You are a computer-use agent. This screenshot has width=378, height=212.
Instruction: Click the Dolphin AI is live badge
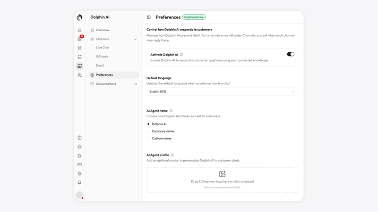194,17
